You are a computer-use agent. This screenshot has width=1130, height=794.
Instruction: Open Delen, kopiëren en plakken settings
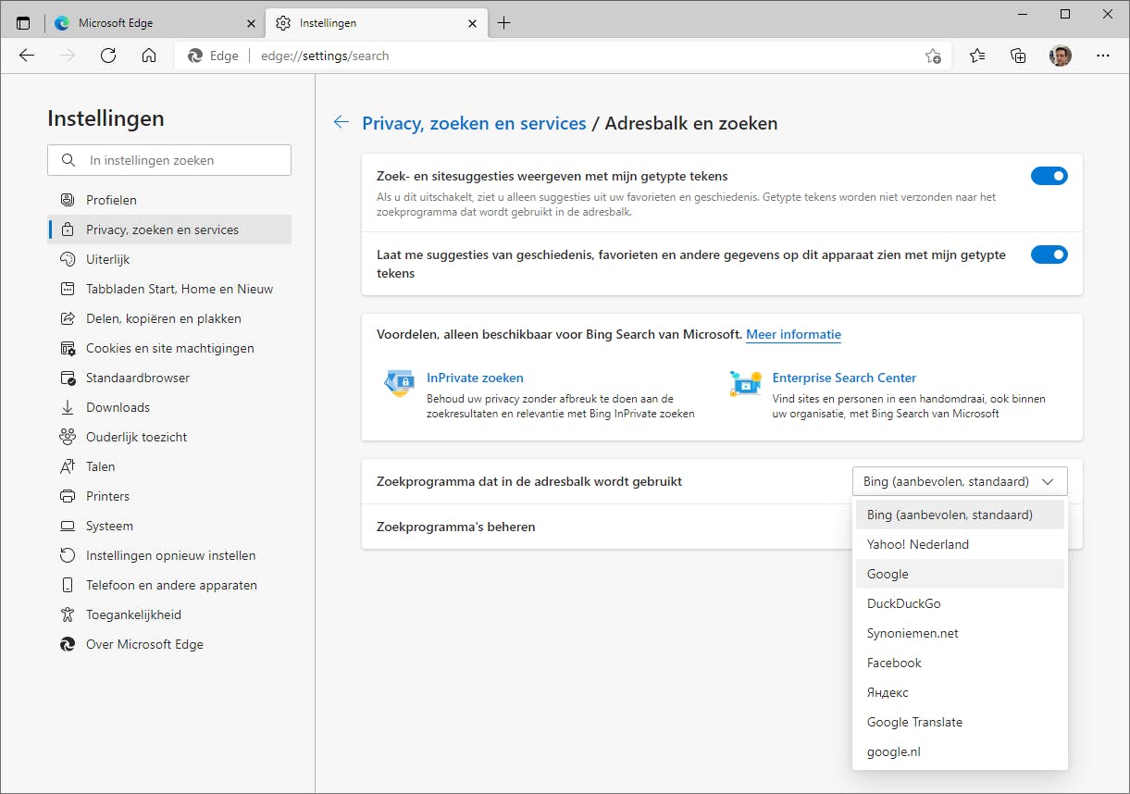point(169,318)
